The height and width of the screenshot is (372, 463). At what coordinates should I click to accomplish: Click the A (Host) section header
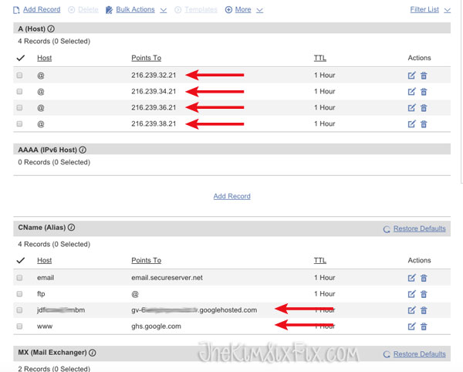[x=231, y=29]
